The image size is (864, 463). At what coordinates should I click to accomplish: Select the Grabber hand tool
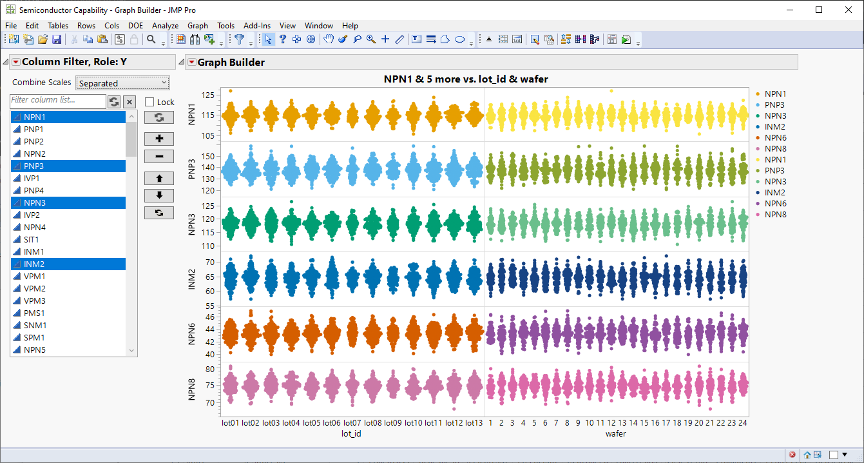click(329, 39)
